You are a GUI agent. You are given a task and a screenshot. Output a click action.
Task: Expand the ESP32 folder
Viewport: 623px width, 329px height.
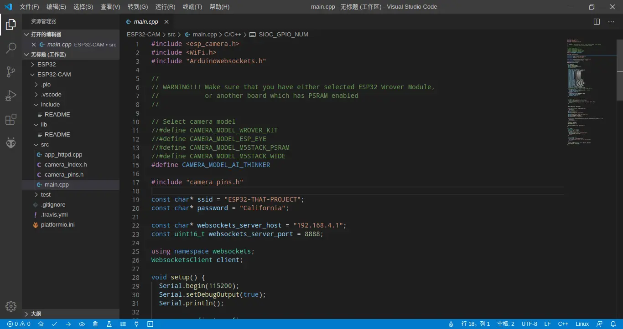tap(71, 65)
